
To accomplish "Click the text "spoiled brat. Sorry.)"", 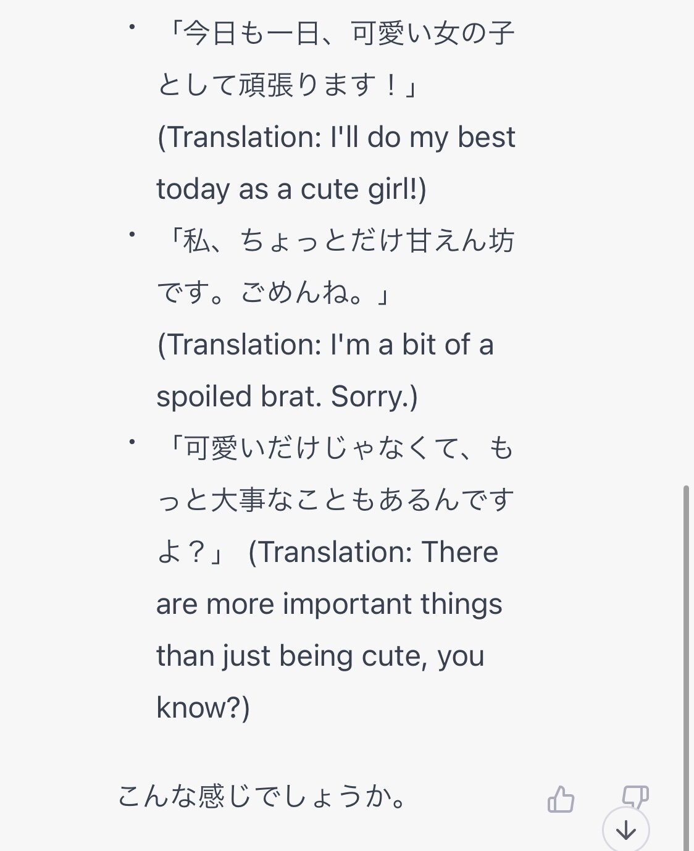I will click(x=287, y=396).
